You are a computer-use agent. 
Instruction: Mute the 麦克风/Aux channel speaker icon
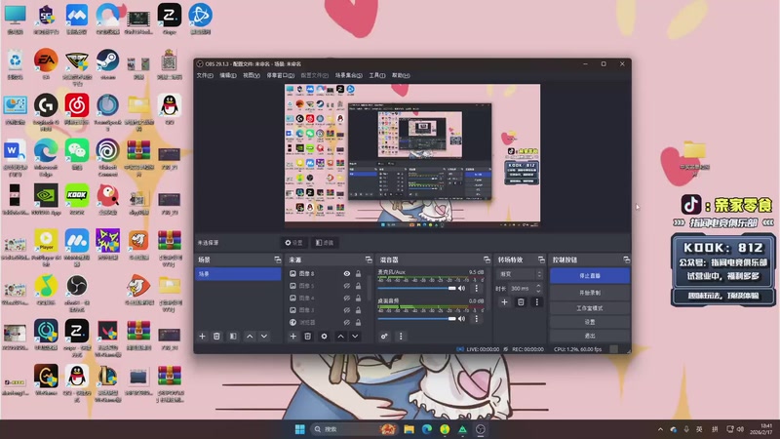point(461,288)
